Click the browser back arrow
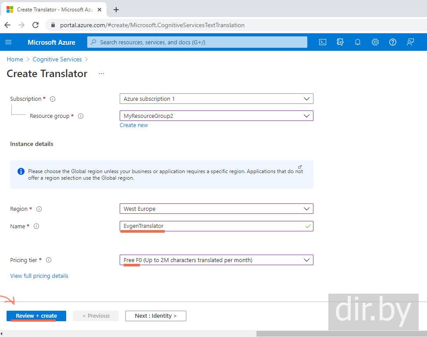 [7, 25]
